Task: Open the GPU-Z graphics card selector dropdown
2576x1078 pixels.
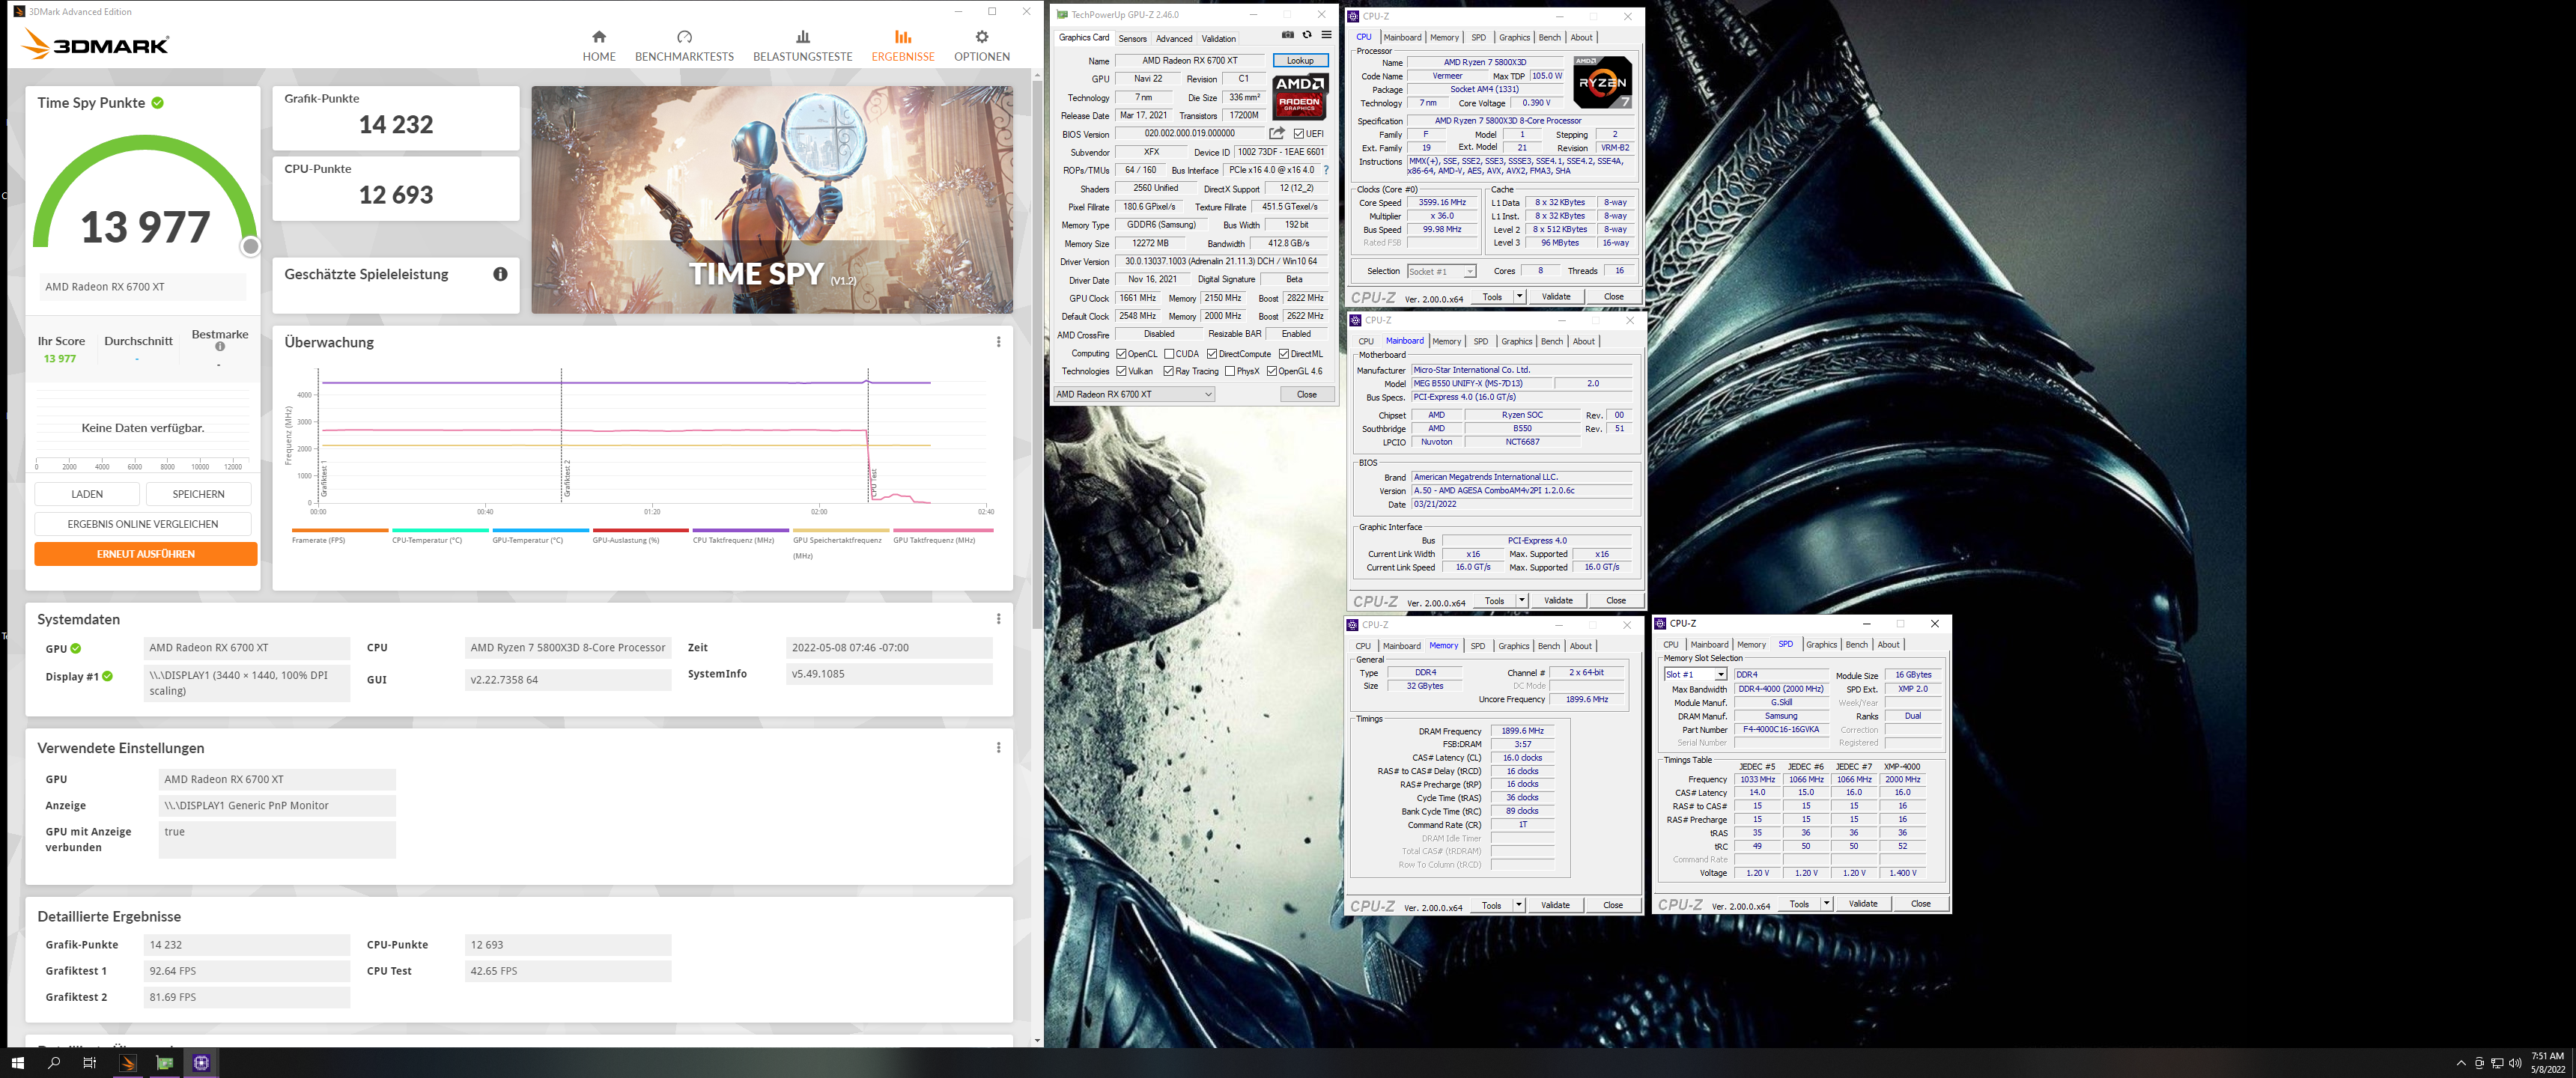Action: pos(1134,394)
